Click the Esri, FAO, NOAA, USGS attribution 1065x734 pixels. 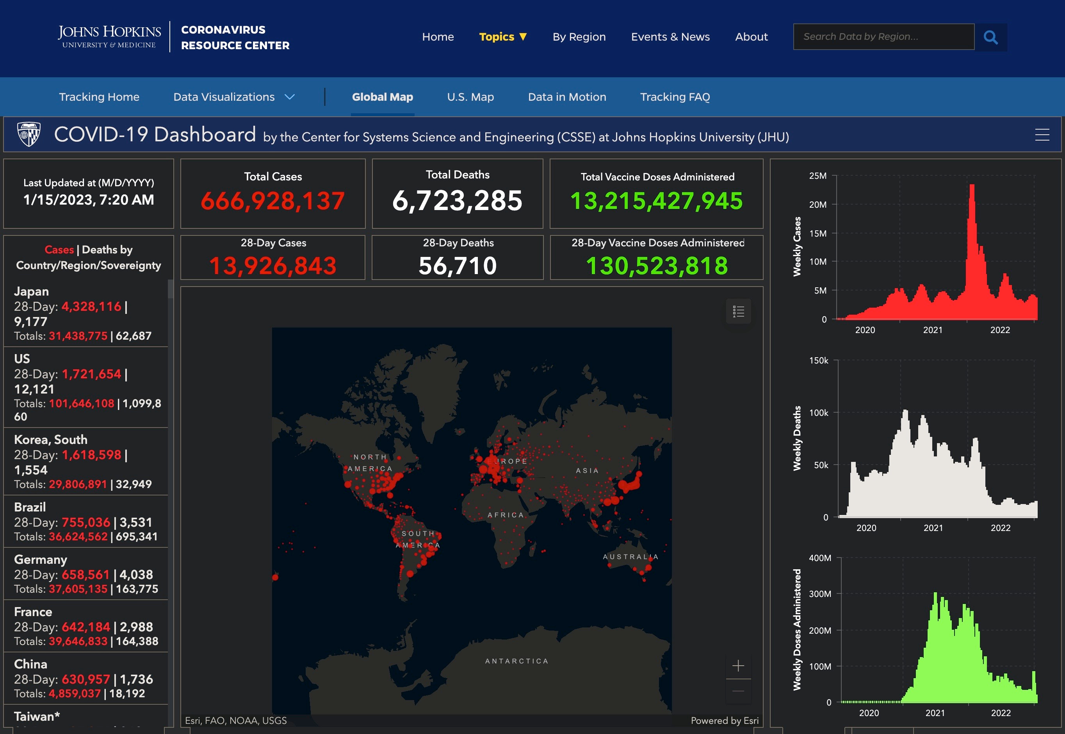pyautogui.click(x=236, y=721)
